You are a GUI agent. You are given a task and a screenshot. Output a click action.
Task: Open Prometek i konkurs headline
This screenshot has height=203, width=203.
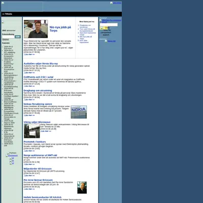click(35, 142)
